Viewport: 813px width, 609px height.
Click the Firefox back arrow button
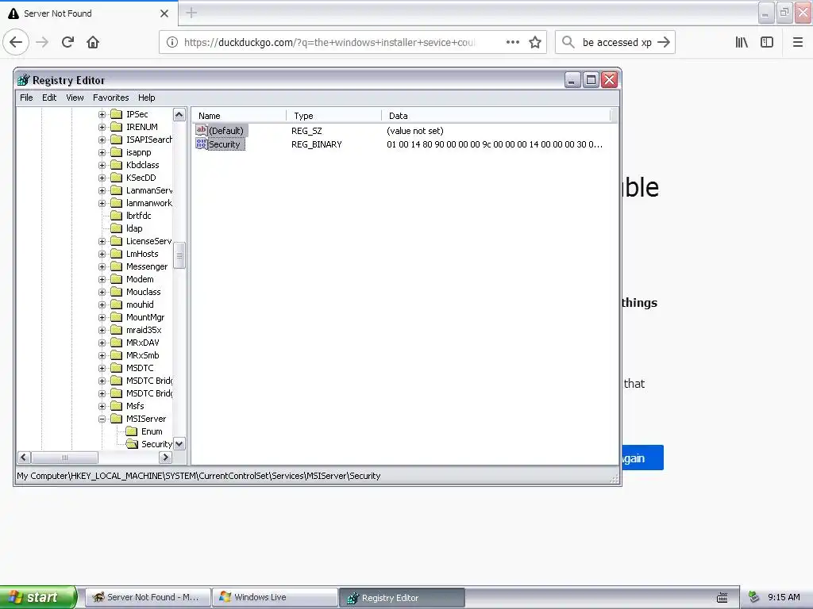(x=16, y=42)
